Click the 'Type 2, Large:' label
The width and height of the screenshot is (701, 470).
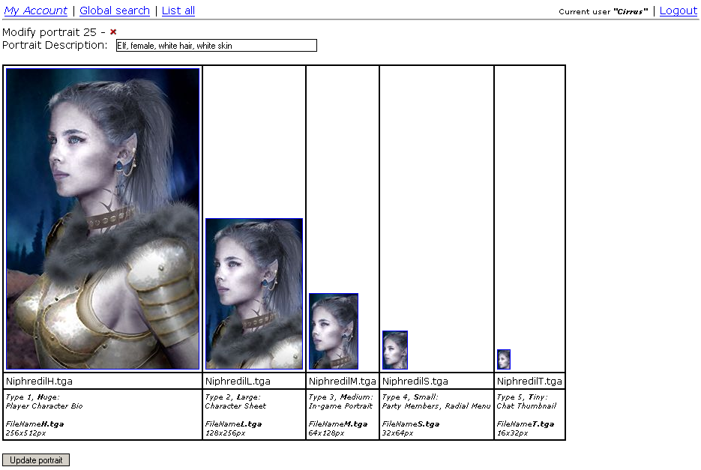tap(233, 397)
